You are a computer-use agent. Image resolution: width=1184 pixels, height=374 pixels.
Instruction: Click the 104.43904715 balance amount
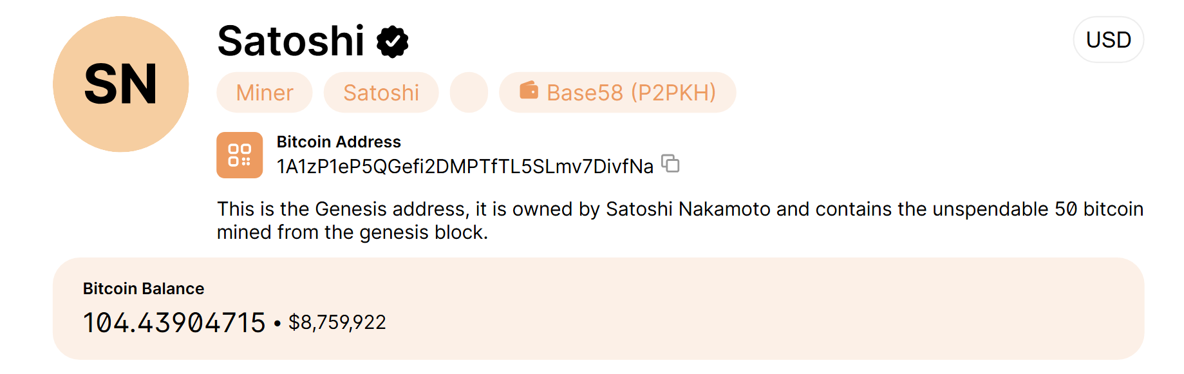174,323
